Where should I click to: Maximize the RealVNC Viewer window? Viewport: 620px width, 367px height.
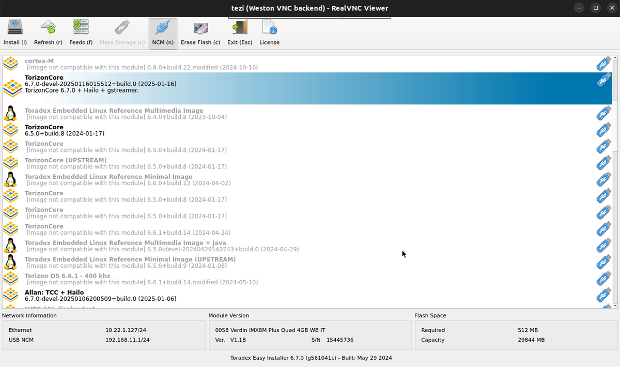596,8
